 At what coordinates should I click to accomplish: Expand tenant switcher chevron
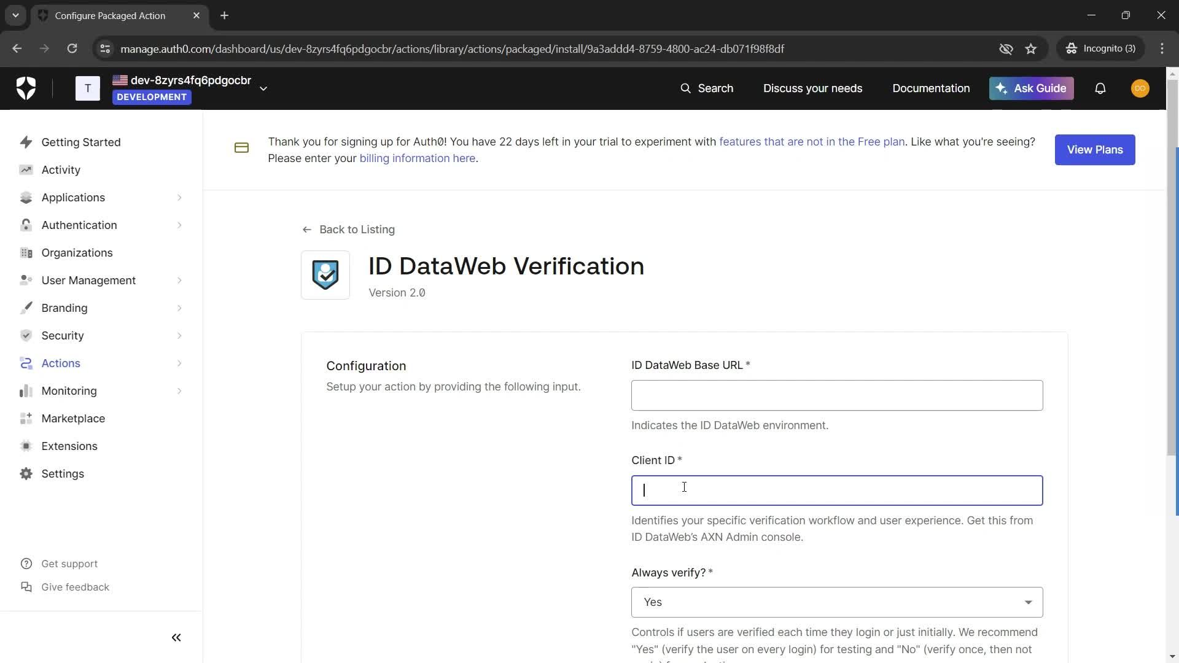tap(263, 89)
